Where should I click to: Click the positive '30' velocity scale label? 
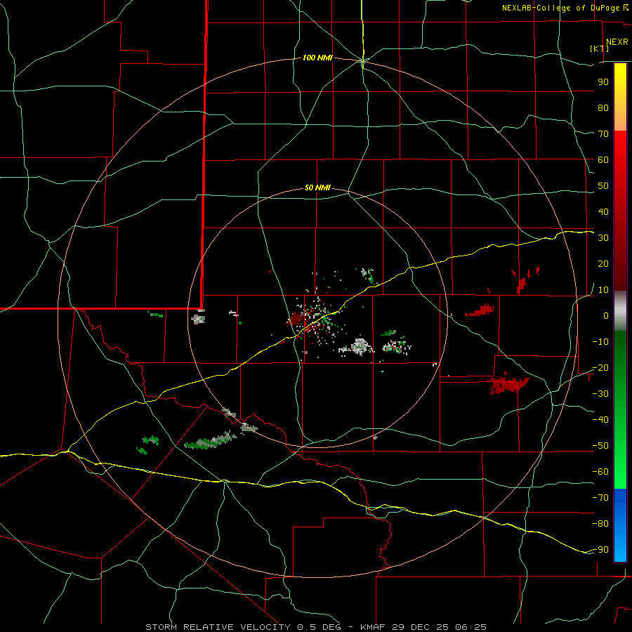[x=603, y=238]
